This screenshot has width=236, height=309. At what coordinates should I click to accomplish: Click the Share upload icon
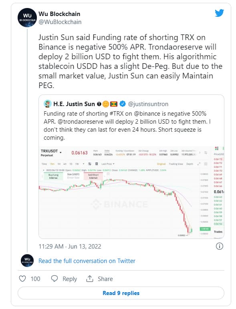point(90,279)
